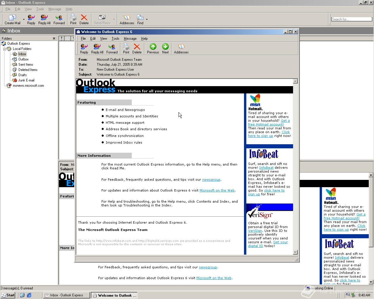Click the Search for input field
Viewport: 374px width, 299px height.
point(352,19)
